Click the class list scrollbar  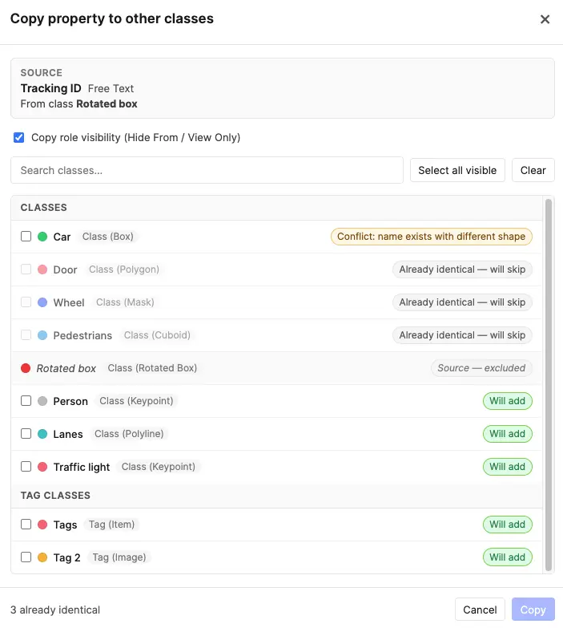pos(549,384)
